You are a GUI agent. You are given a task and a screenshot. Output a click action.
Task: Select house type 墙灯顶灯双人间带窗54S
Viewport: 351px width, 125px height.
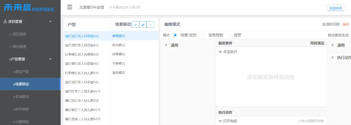87,36
